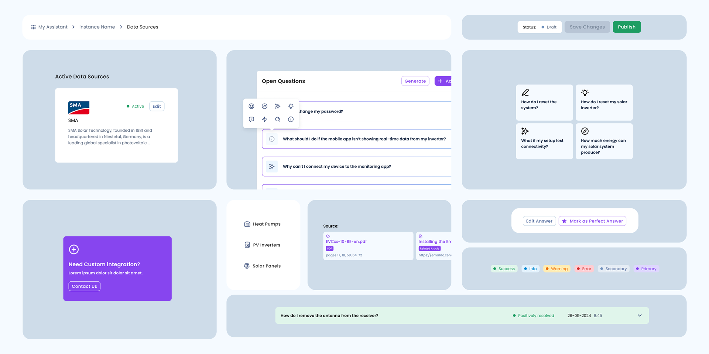Open the Status Draft dropdown
709x354 pixels.
click(x=540, y=27)
